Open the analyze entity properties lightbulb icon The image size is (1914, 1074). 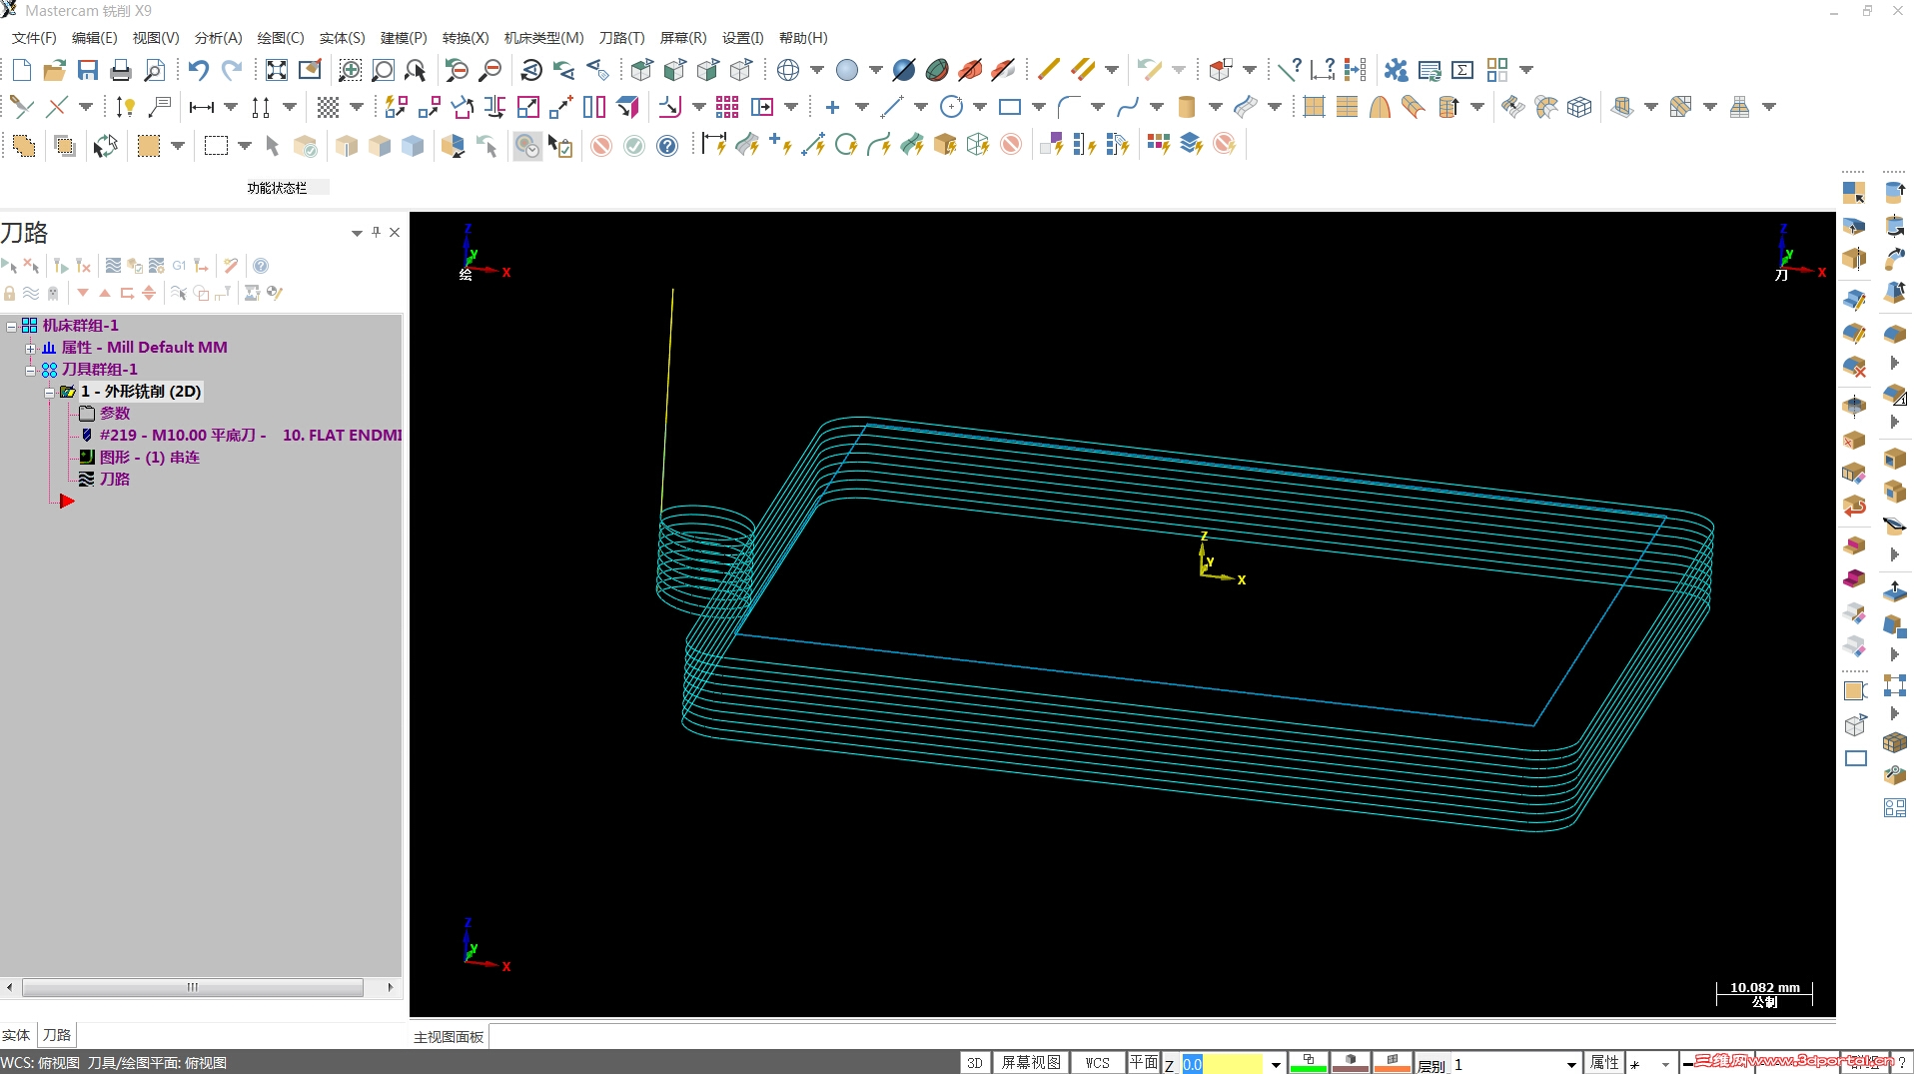coord(125,107)
